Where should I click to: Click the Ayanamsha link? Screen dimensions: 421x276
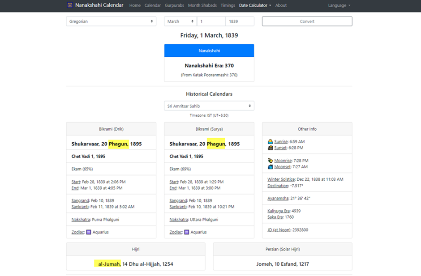pos(278,199)
